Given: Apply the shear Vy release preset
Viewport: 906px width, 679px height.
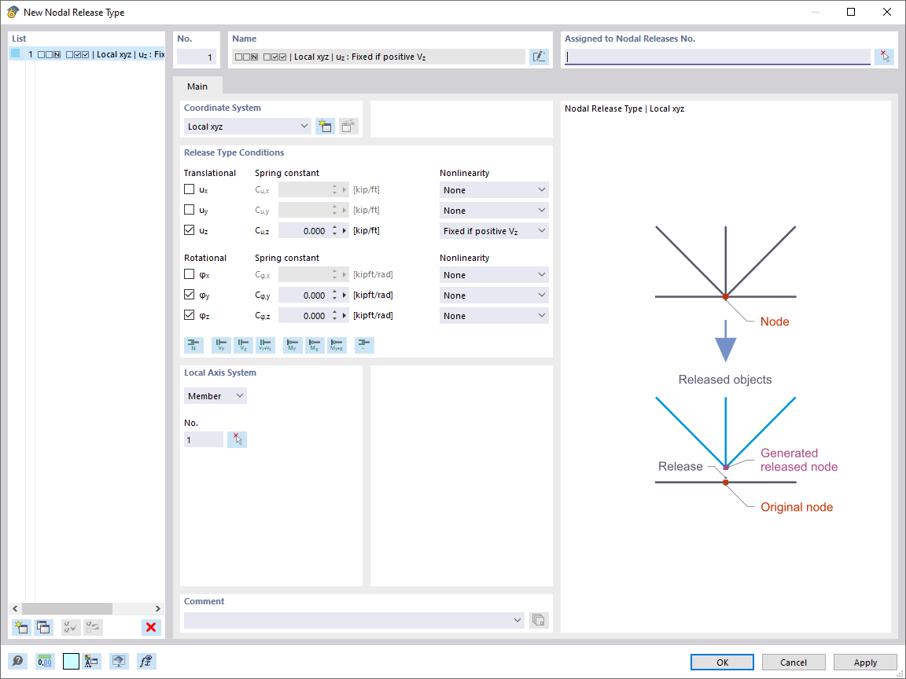Looking at the screenshot, I should [x=221, y=345].
